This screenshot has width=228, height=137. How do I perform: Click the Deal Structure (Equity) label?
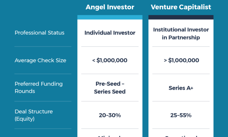[34, 115]
